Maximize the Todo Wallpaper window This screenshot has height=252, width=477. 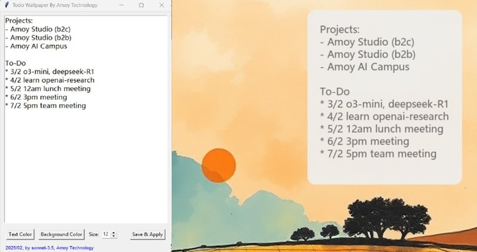(x=141, y=5)
